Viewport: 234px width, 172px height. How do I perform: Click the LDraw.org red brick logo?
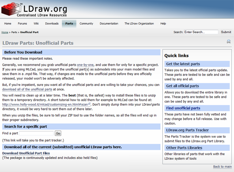click(x=11, y=9)
